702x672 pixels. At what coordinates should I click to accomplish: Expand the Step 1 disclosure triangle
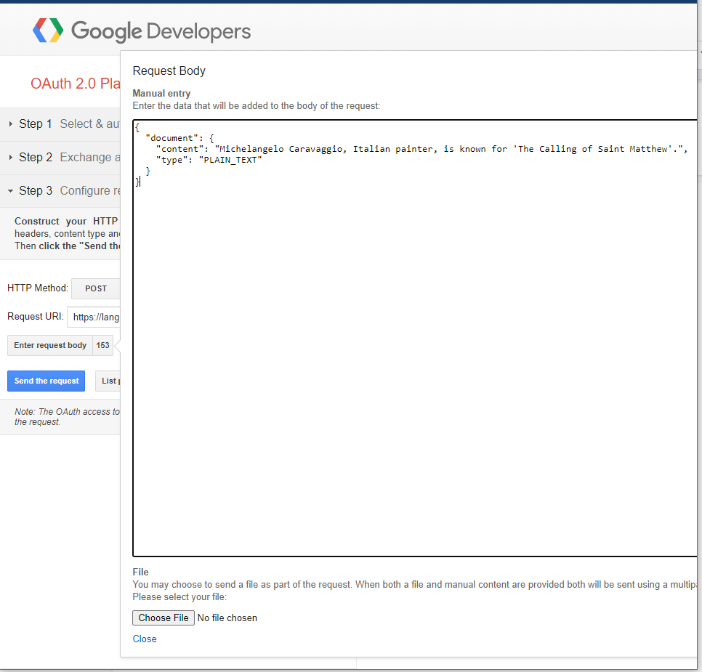click(11, 124)
